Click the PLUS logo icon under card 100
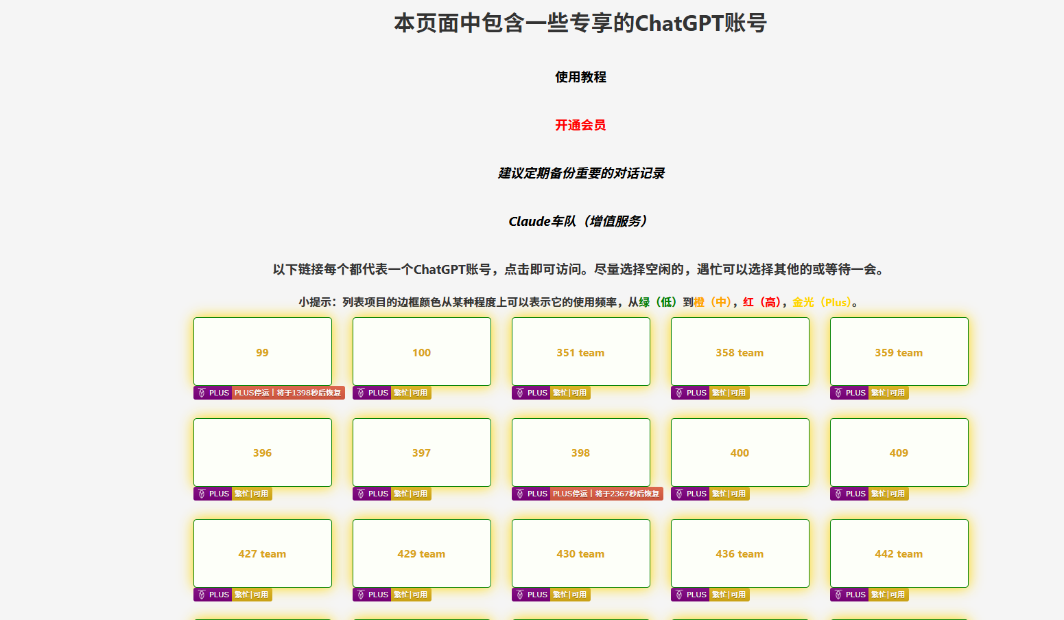The image size is (1064, 620). pyautogui.click(x=361, y=393)
